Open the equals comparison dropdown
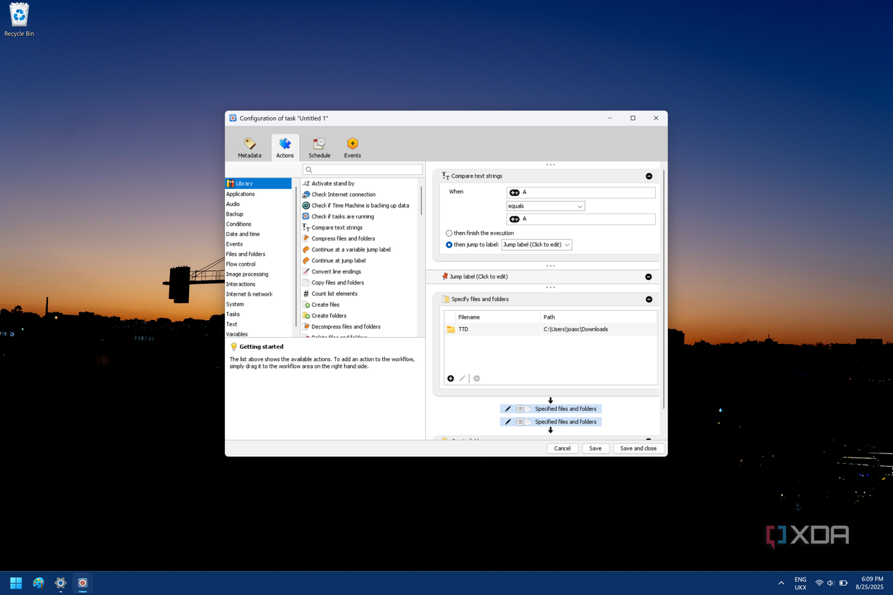893x595 pixels. [545, 206]
